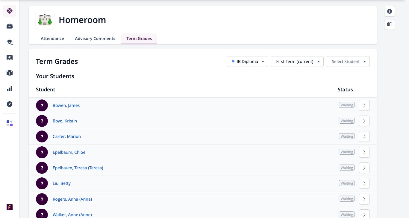Expand the IB Diploma dropdown

click(247, 62)
